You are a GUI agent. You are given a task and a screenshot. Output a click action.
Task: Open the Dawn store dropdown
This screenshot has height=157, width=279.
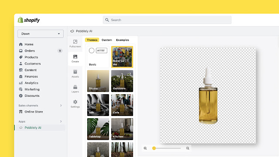(x=41, y=34)
